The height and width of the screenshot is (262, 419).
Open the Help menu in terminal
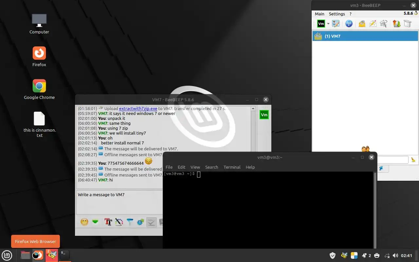click(250, 167)
